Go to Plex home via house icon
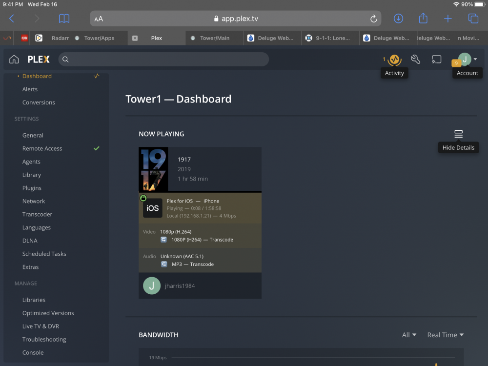 14,59
